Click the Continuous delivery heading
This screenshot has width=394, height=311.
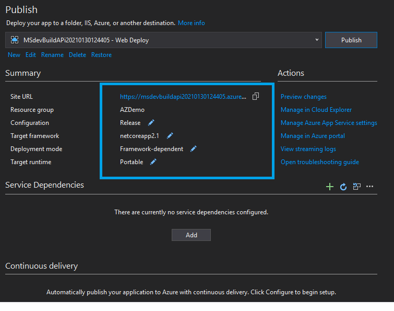click(x=41, y=266)
